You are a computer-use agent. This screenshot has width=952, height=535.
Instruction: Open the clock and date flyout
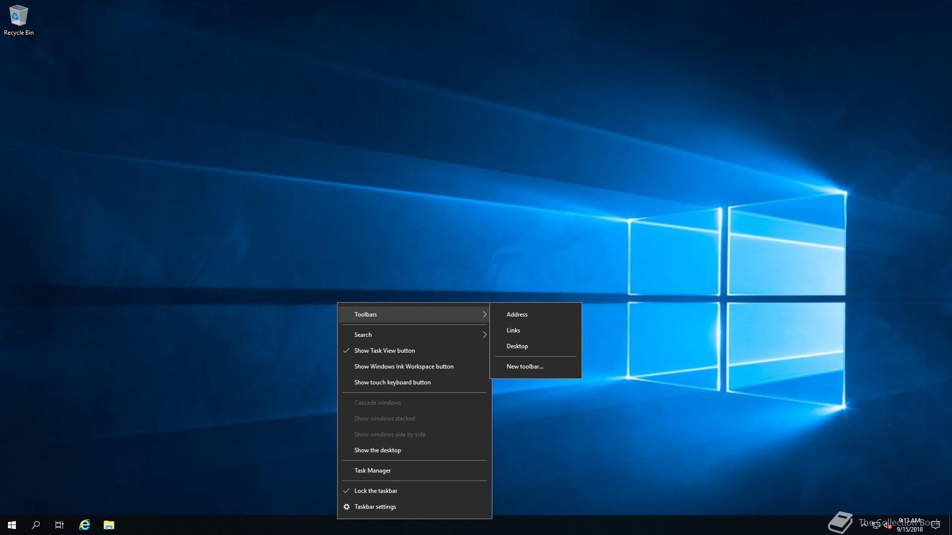pos(910,525)
